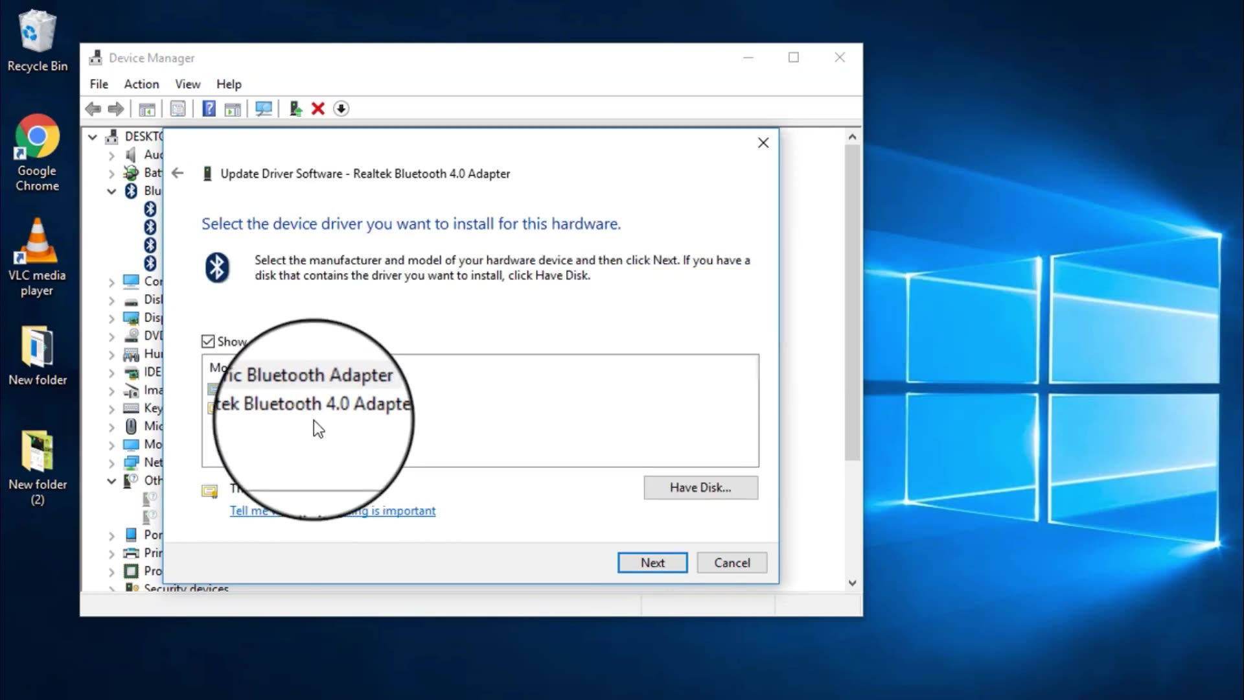
Task: Open Help using the blue question mark icon
Action: [209, 108]
